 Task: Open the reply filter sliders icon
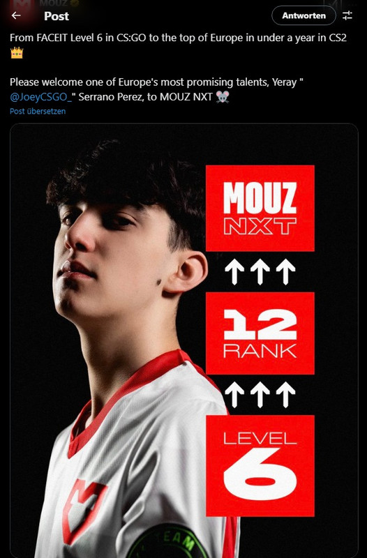[347, 15]
